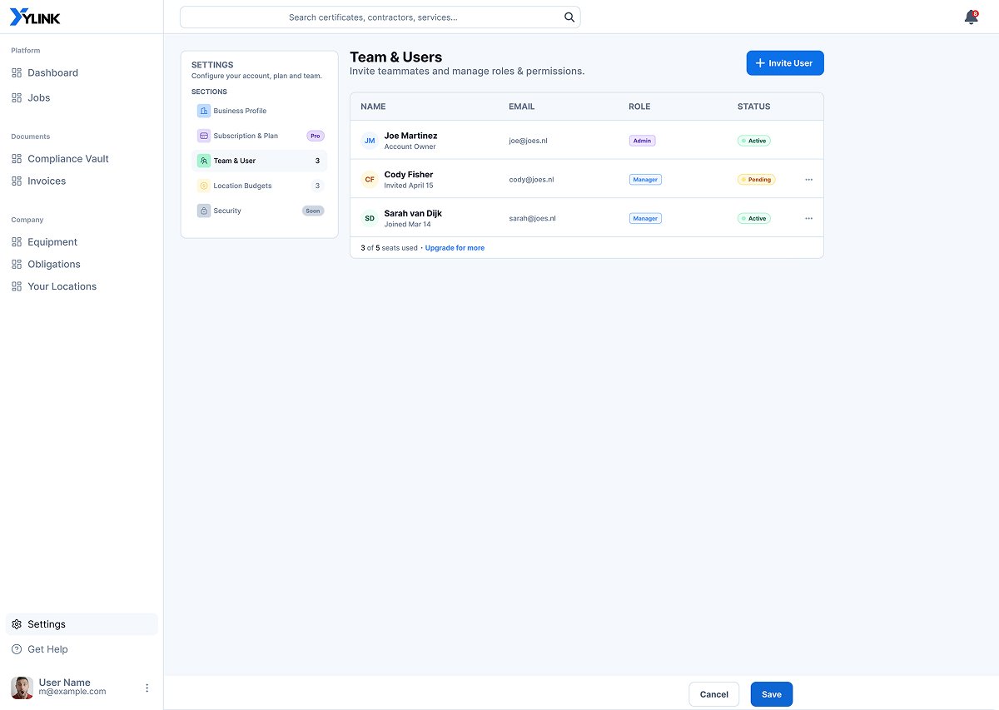Click the YLINK logo
The width and height of the screenshot is (999, 710).
click(x=35, y=17)
